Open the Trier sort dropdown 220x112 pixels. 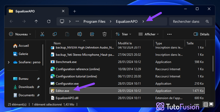(x=123, y=34)
